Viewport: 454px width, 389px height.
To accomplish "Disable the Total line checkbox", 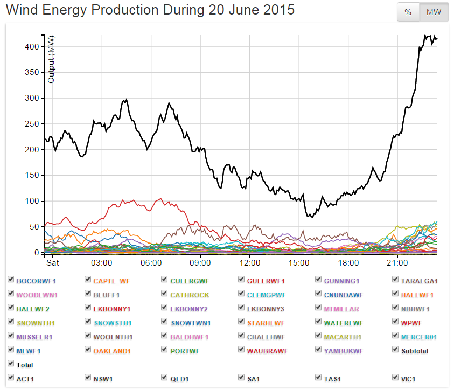I will pyautogui.click(x=11, y=364).
